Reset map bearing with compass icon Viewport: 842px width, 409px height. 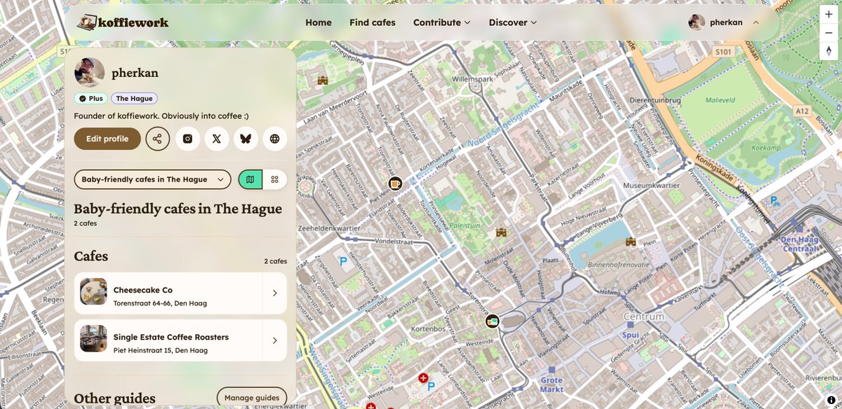click(x=829, y=50)
